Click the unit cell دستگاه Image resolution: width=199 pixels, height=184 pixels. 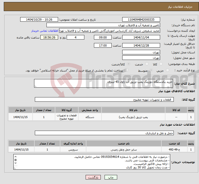(90, 117)
